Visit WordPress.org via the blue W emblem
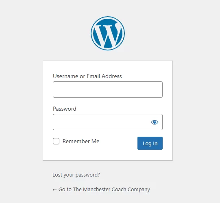The height and width of the screenshot is (203, 220). (x=108, y=33)
